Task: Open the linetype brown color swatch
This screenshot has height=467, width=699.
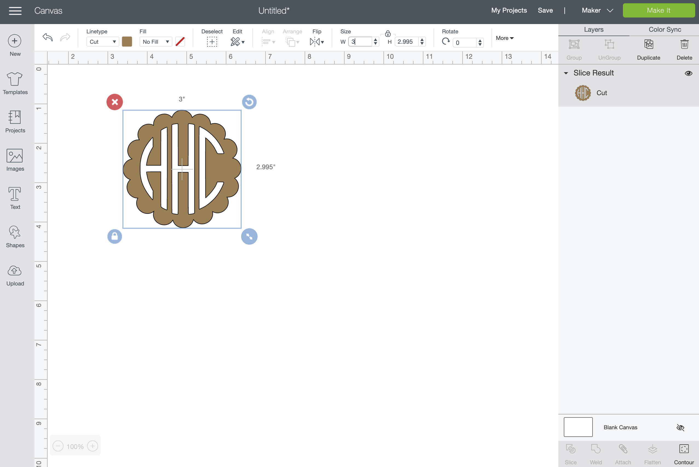Action: tap(127, 42)
